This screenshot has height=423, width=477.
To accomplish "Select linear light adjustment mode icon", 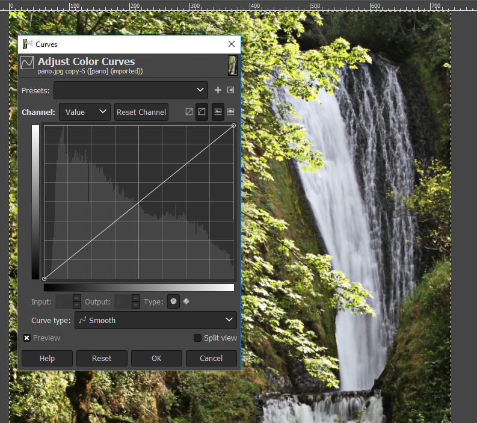I will [x=189, y=112].
